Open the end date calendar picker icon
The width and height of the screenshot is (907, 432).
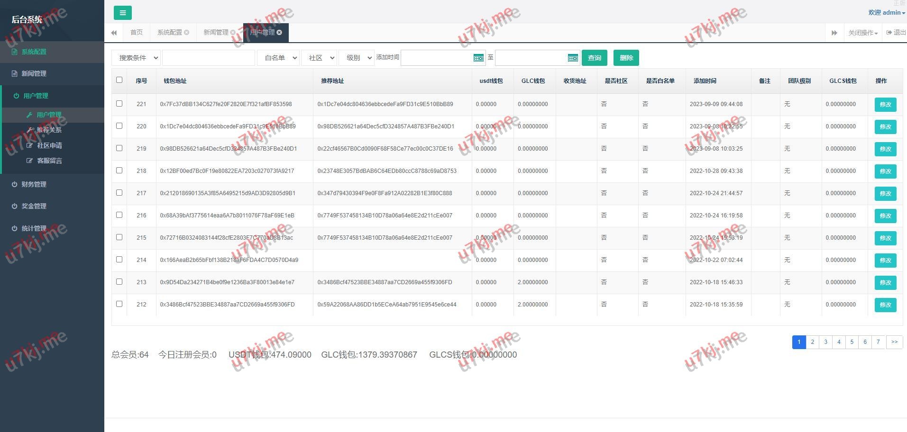point(573,58)
